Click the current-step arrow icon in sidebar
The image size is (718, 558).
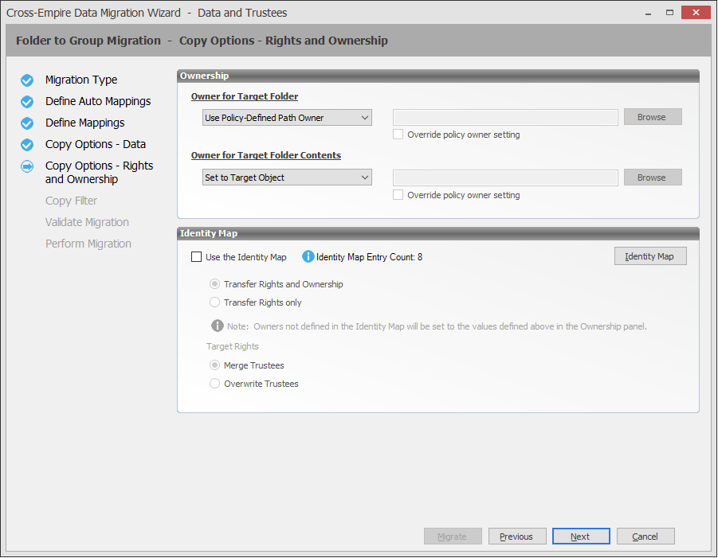[x=27, y=166]
